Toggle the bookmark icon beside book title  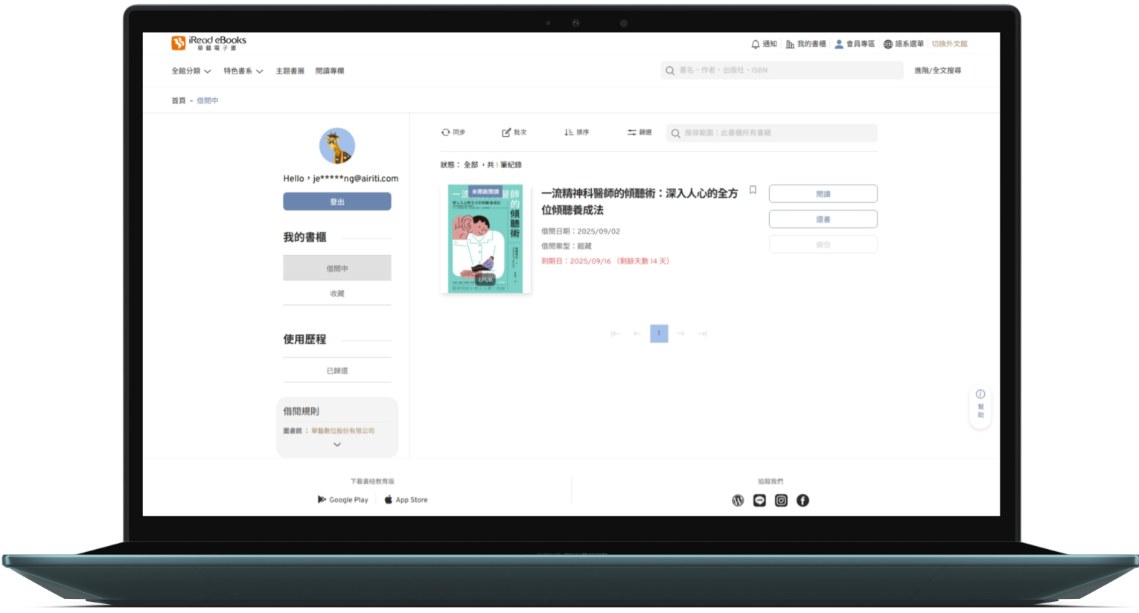[753, 190]
